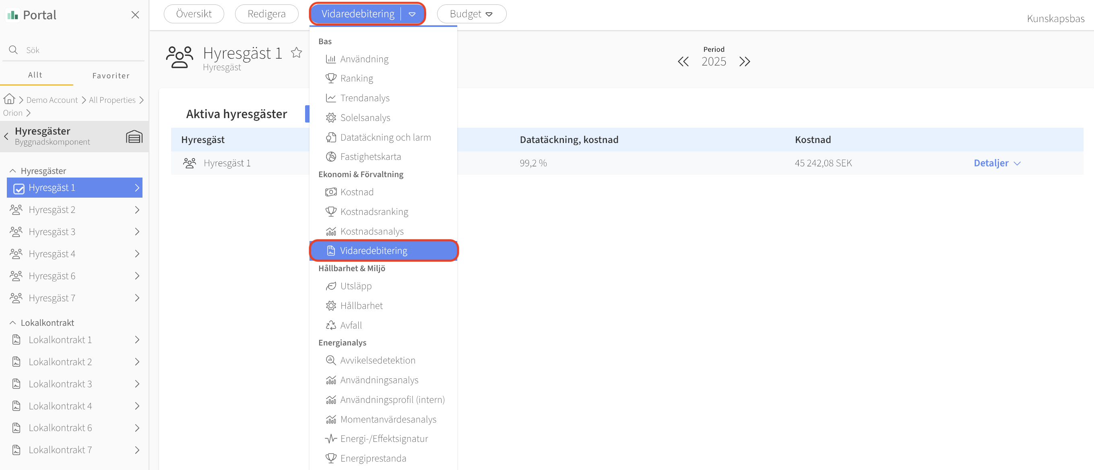Click the Hyresgäst 1 header people icon
The height and width of the screenshot is (470, 1094).
coord(179,57)
